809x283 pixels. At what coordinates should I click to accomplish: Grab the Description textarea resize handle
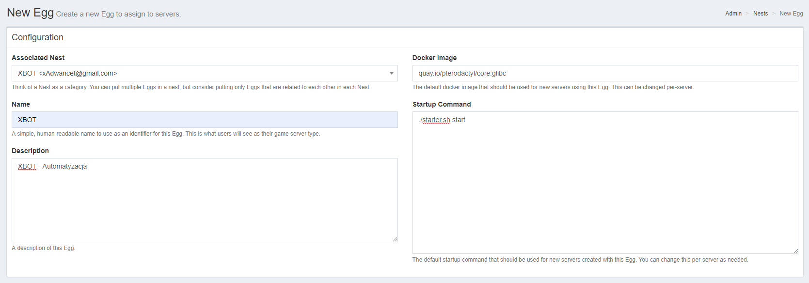(x=395, y=239)
